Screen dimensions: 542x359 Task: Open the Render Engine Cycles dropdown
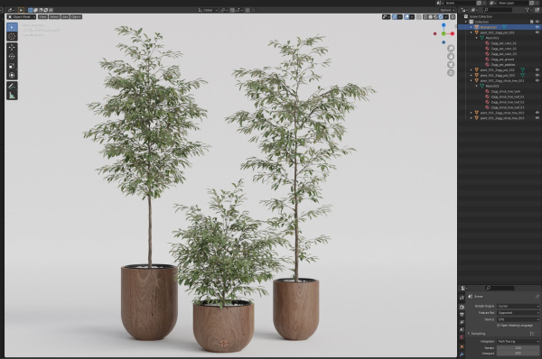coord(519,306)
